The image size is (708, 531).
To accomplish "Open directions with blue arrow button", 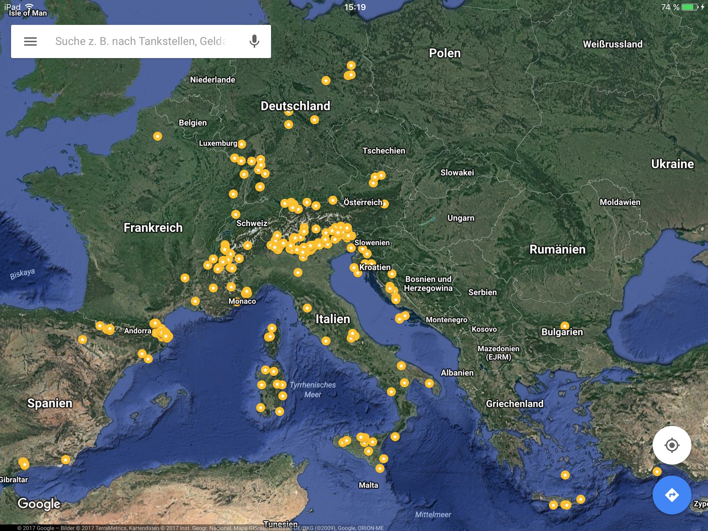I will tap(672, 495).
